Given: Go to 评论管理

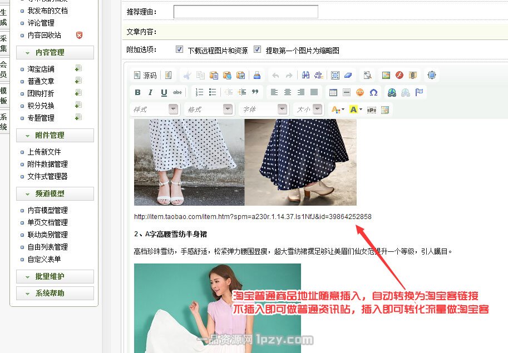Looking at the screenshot, I should 41,23.
